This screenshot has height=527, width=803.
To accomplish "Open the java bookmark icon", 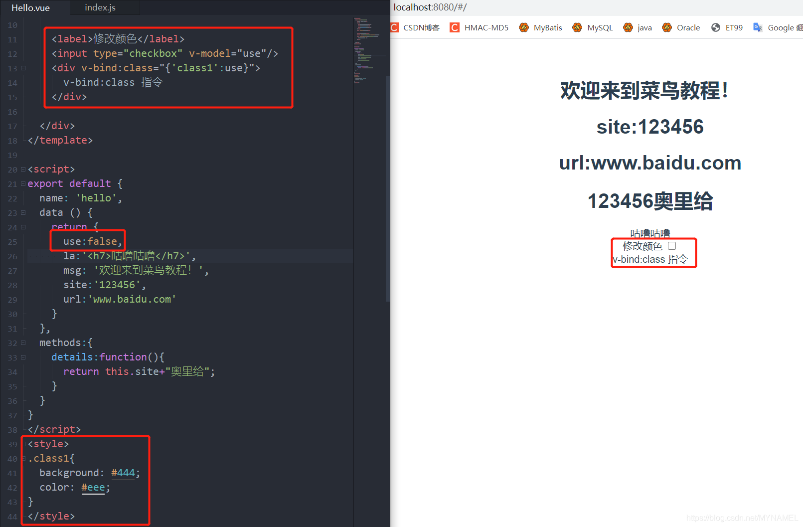I will (628, 27).
